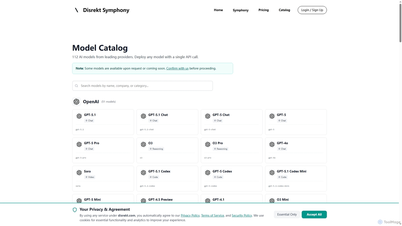Select the GPT-5 Chat model title
The image size is (402, 226).
pyautogui.click(x=221, y=115)
